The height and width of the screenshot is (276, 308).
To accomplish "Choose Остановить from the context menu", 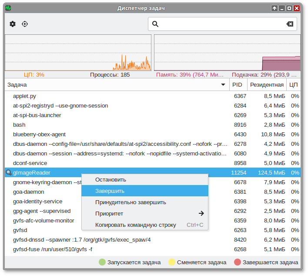I will (x=110, y=179).
